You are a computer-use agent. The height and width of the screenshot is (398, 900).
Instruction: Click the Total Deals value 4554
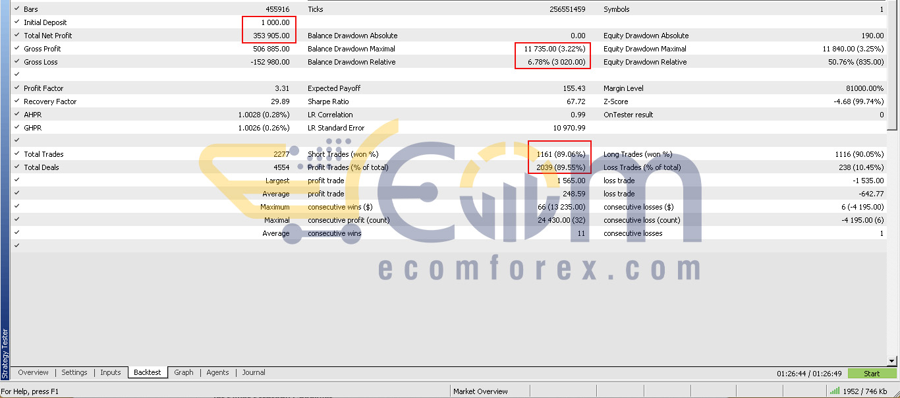point(281,167)
